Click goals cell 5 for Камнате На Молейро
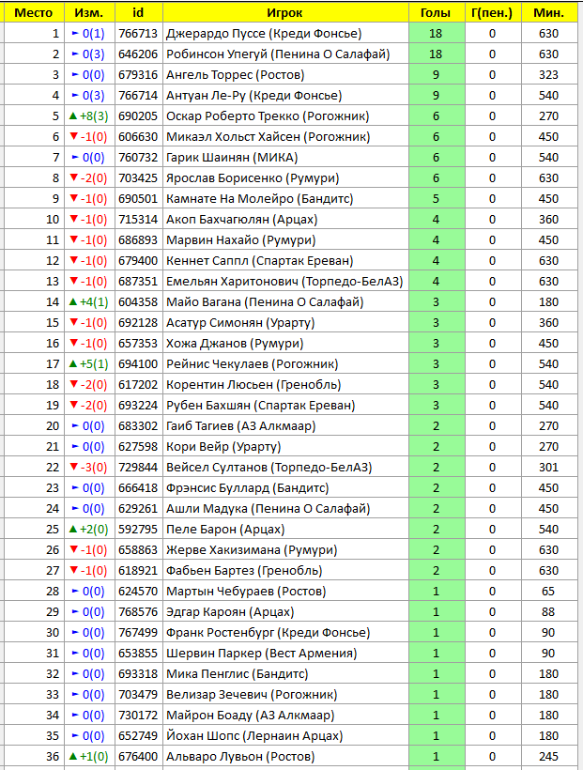 tap(437, 198)
